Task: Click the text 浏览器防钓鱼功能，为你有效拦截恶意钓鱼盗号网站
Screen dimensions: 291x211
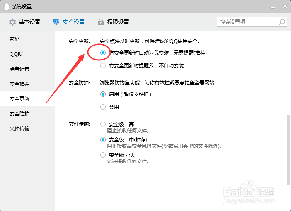Action: click(x=157, y=82)
